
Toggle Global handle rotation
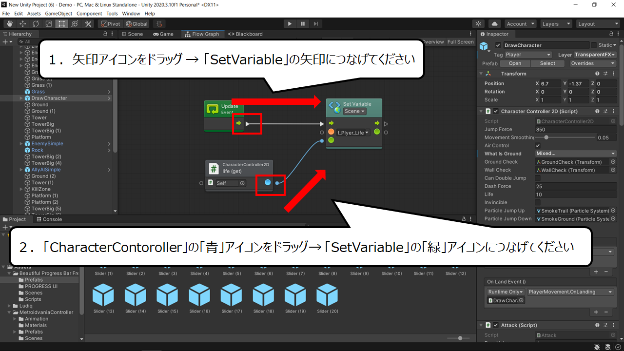(136, 24)
